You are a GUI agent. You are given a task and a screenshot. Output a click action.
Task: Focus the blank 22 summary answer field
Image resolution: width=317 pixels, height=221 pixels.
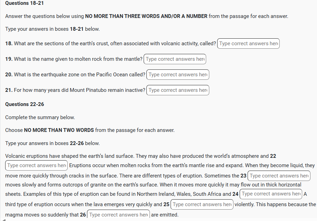tap(36, 165)
